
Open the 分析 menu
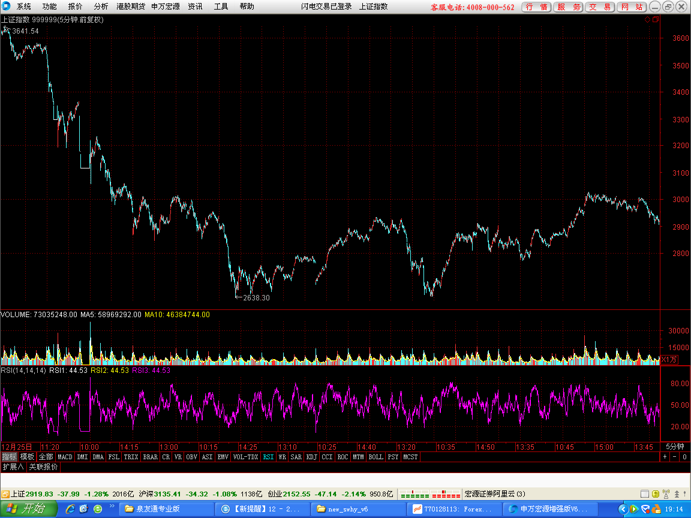tap(101, 7)
